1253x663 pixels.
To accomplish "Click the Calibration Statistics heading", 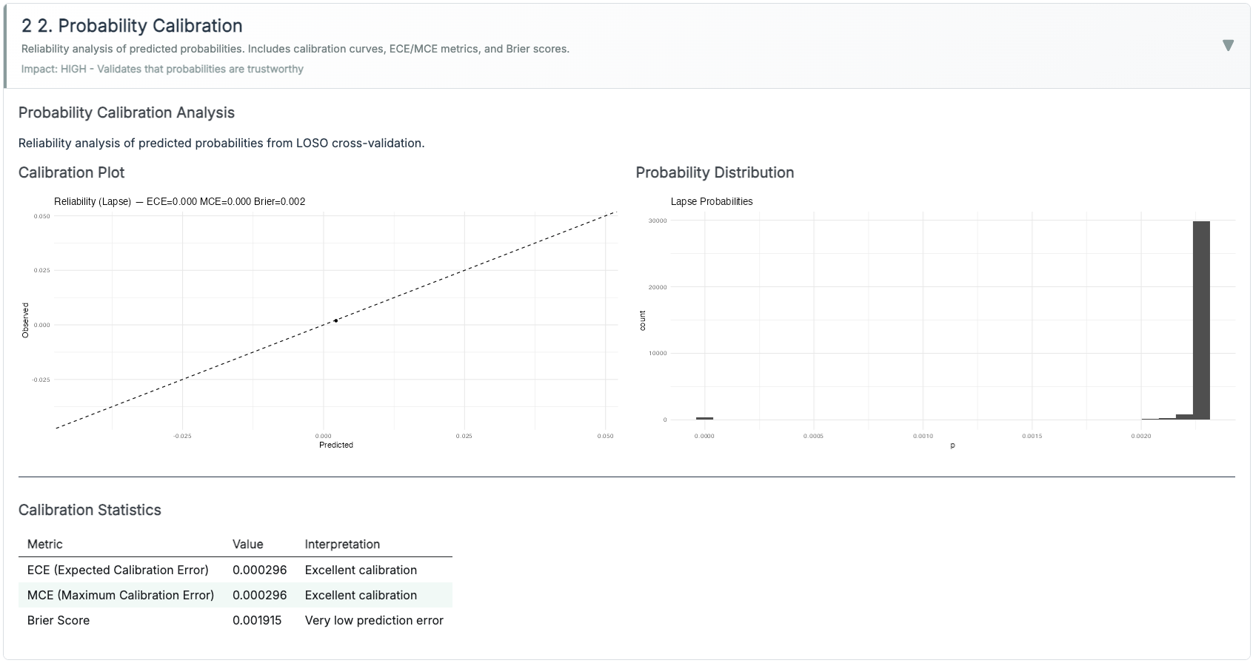I will pyautogui.click(x=90, y=510).
